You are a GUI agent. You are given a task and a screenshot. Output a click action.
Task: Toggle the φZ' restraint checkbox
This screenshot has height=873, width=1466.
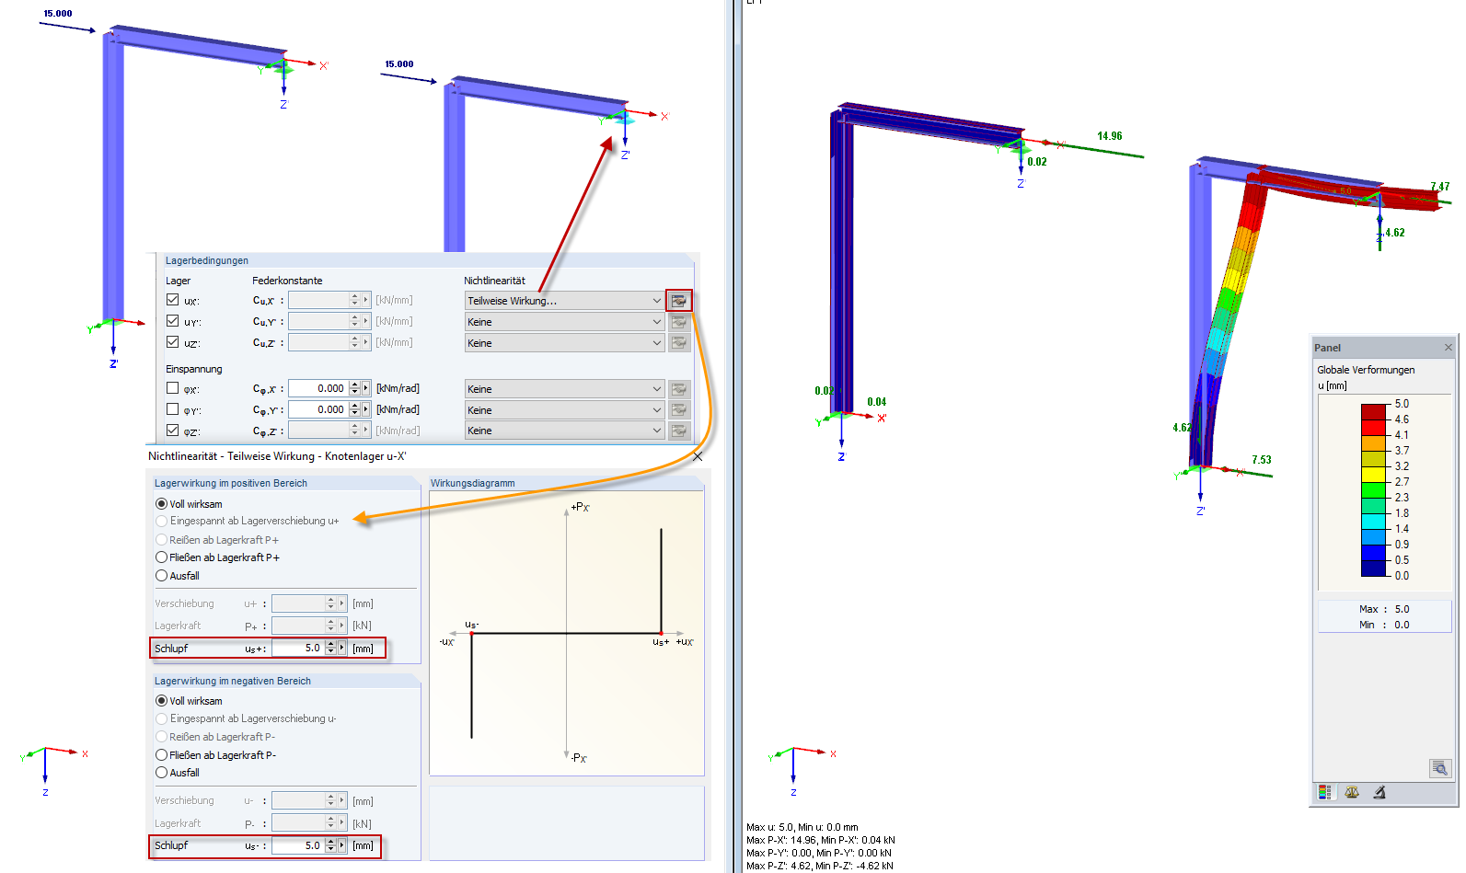point(172,430)
